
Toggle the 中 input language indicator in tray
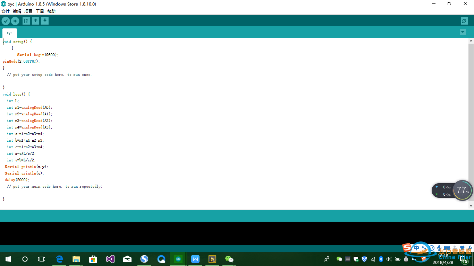[414, 259]
